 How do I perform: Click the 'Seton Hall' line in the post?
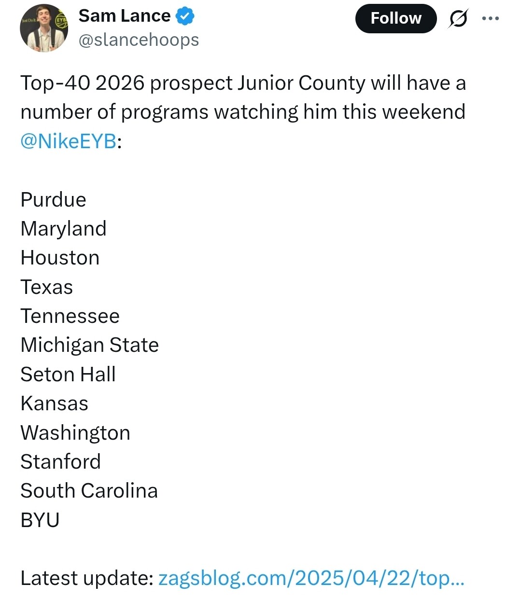(x=68, y=375)
